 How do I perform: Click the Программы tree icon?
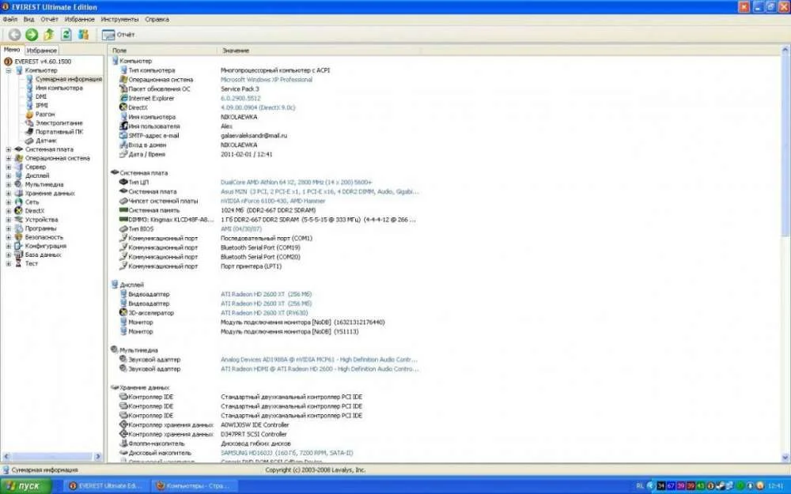19,228
